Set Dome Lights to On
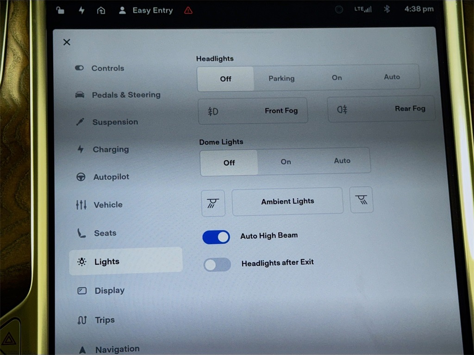 [x=286, y=162]
